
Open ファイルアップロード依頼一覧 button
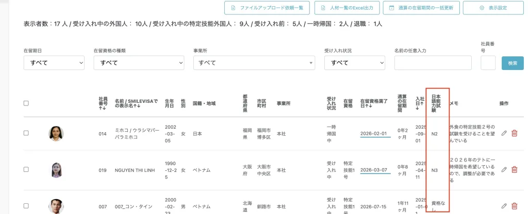pyautogui.click(x=267, y=8)
